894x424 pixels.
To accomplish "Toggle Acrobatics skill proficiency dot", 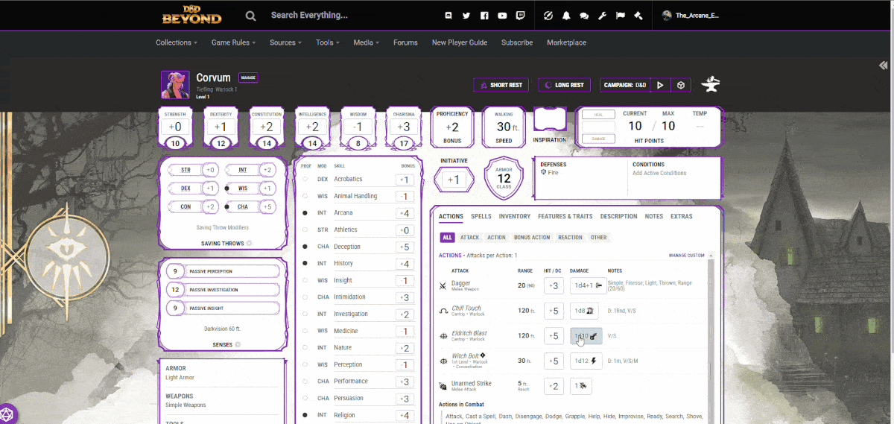I will pyautogui.click(x=305, y=180).
